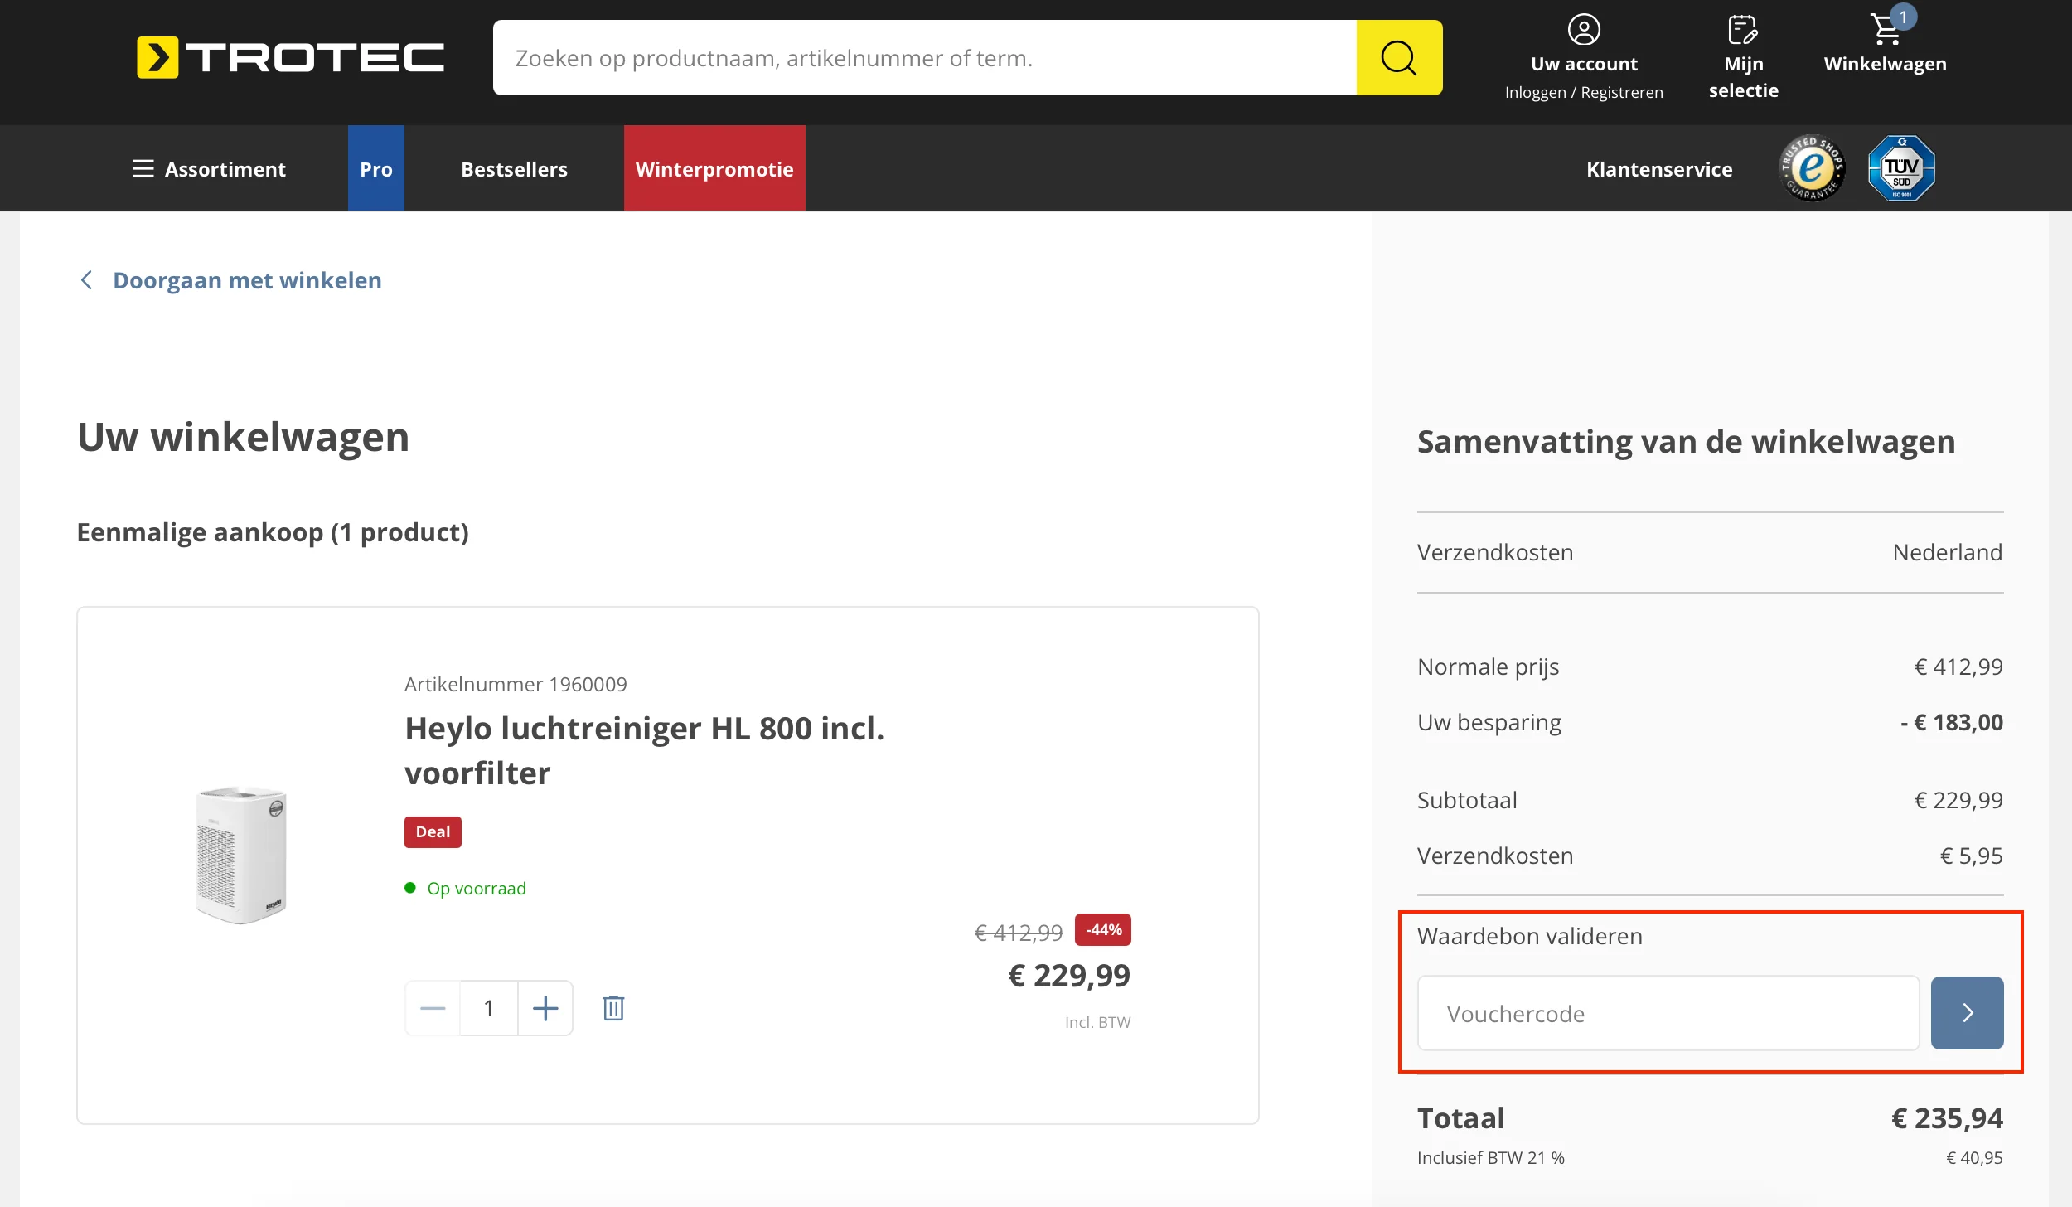
Task: Open the Assortiment hamburger menu
Action: coord(143,168)
